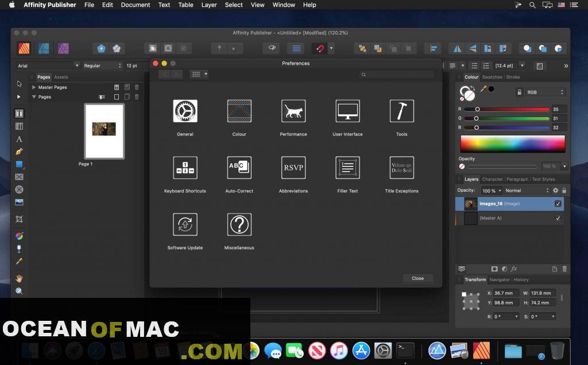Screen dimensions: 588x365
Task: Open Auto-Correct preferences
Action: pyautogui.click(x=239, y=168)
